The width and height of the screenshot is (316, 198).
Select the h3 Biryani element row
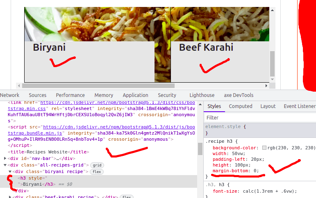click(x=98, y=181)
